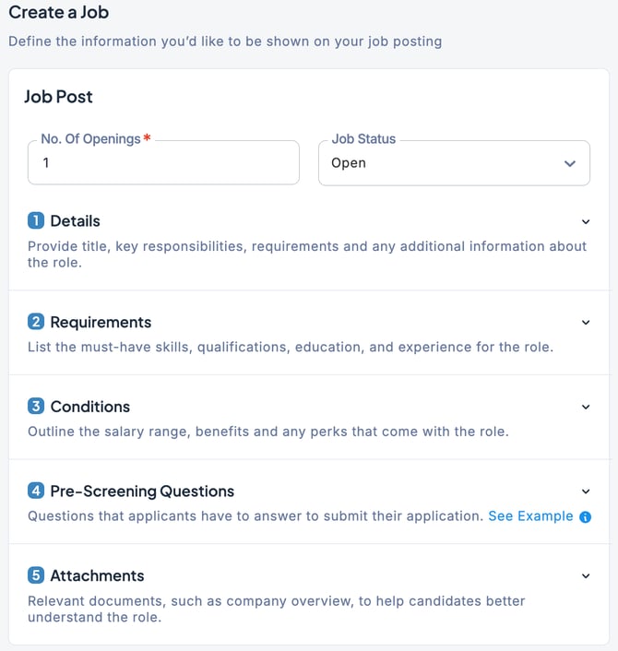The image size is (618, 651).
Task: Click the No. Of Openings input field
Action: [x=163, y=163]
